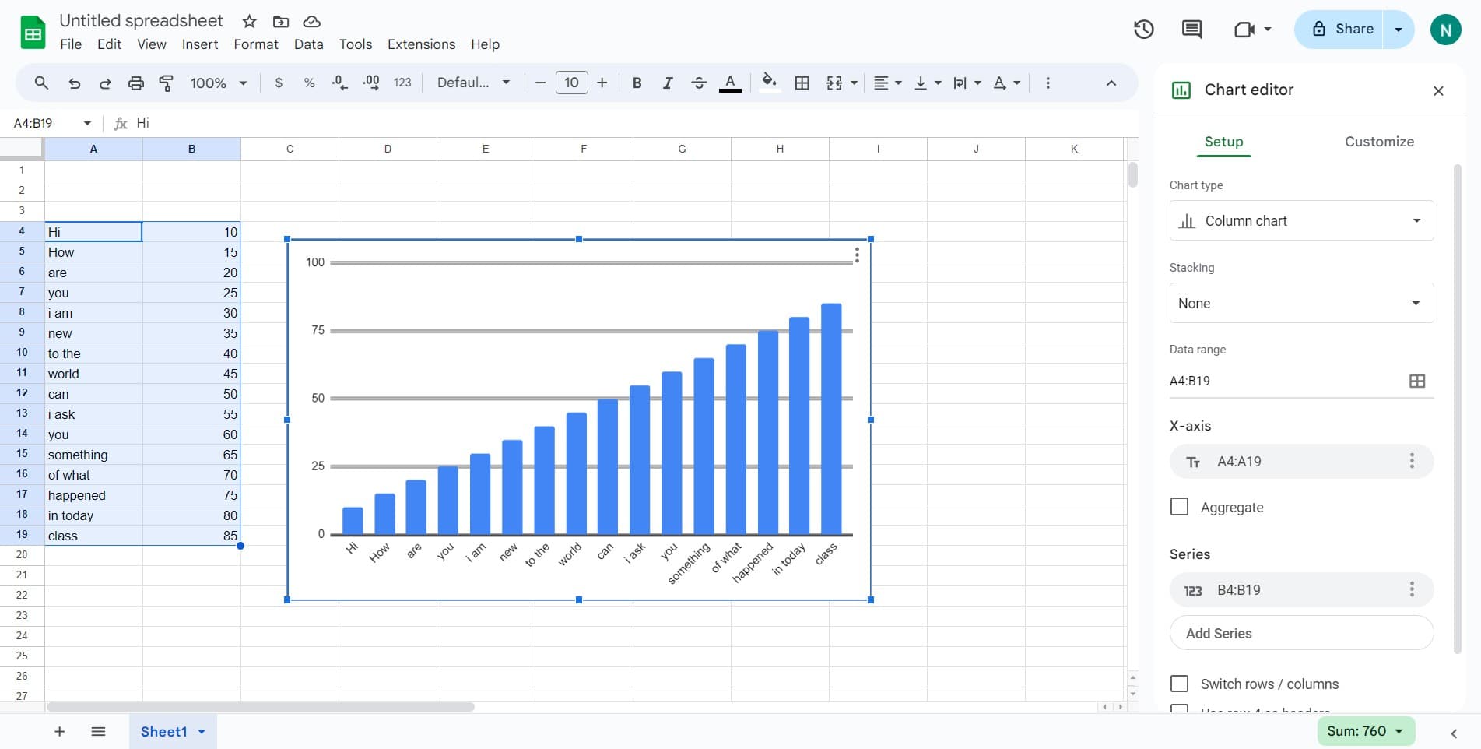Click the Borders icon

[802, 83]
